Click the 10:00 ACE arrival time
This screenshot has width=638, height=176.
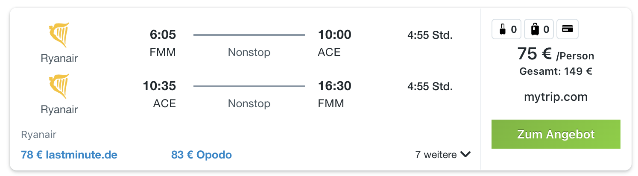coord(334,35)
